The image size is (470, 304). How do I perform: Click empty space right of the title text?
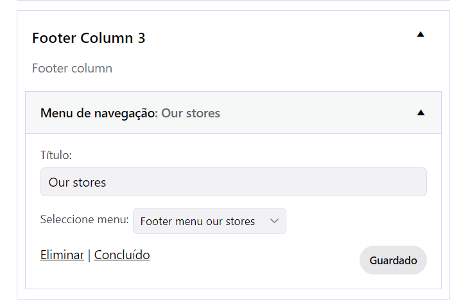click(x=270, y=182)
